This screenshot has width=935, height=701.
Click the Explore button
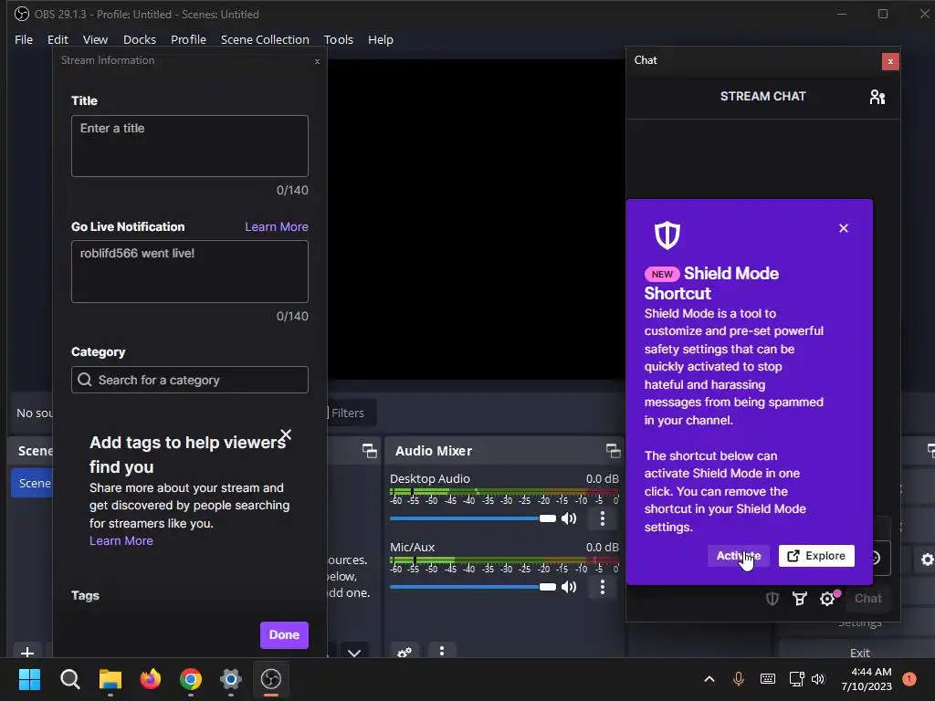click(816, 556)
